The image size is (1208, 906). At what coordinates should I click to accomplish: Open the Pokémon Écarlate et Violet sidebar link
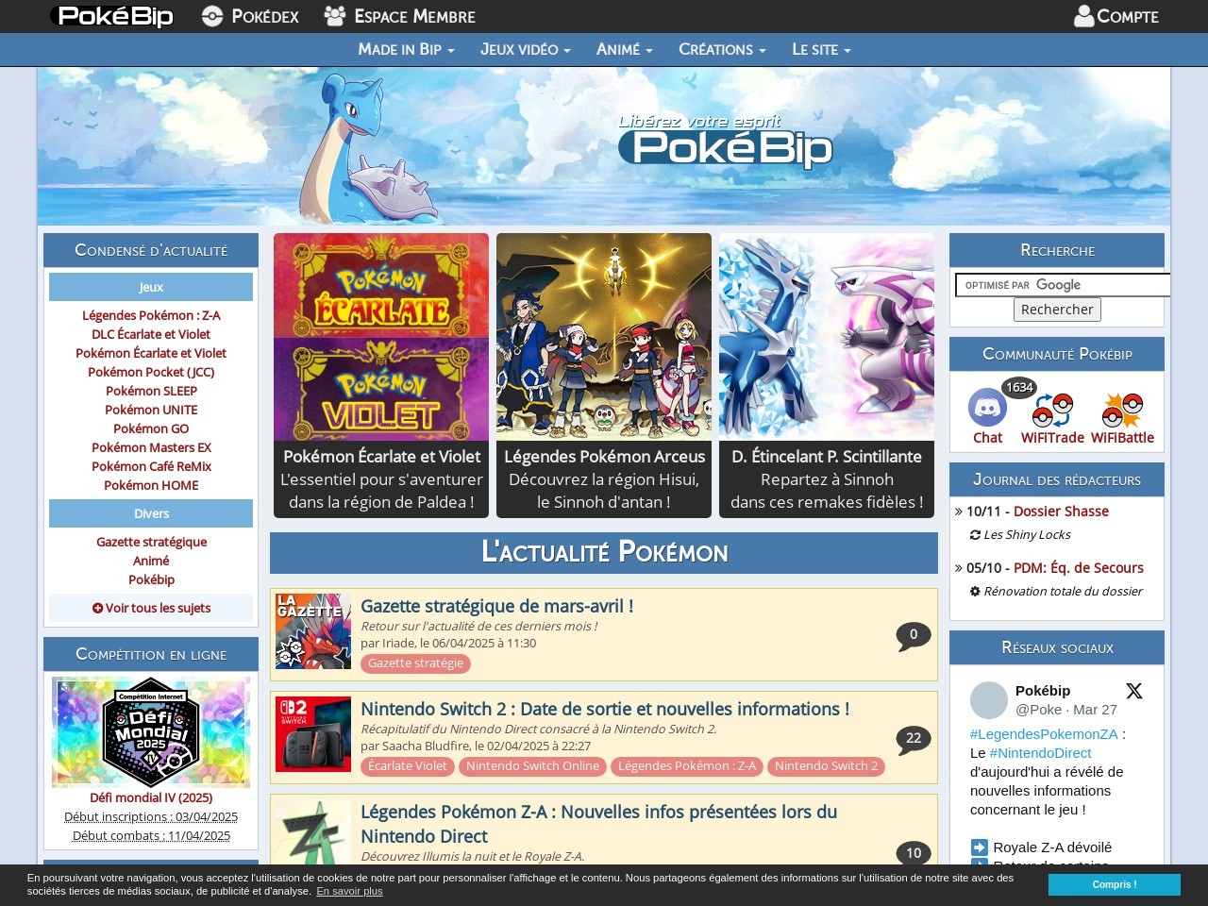tap(151, 353)
